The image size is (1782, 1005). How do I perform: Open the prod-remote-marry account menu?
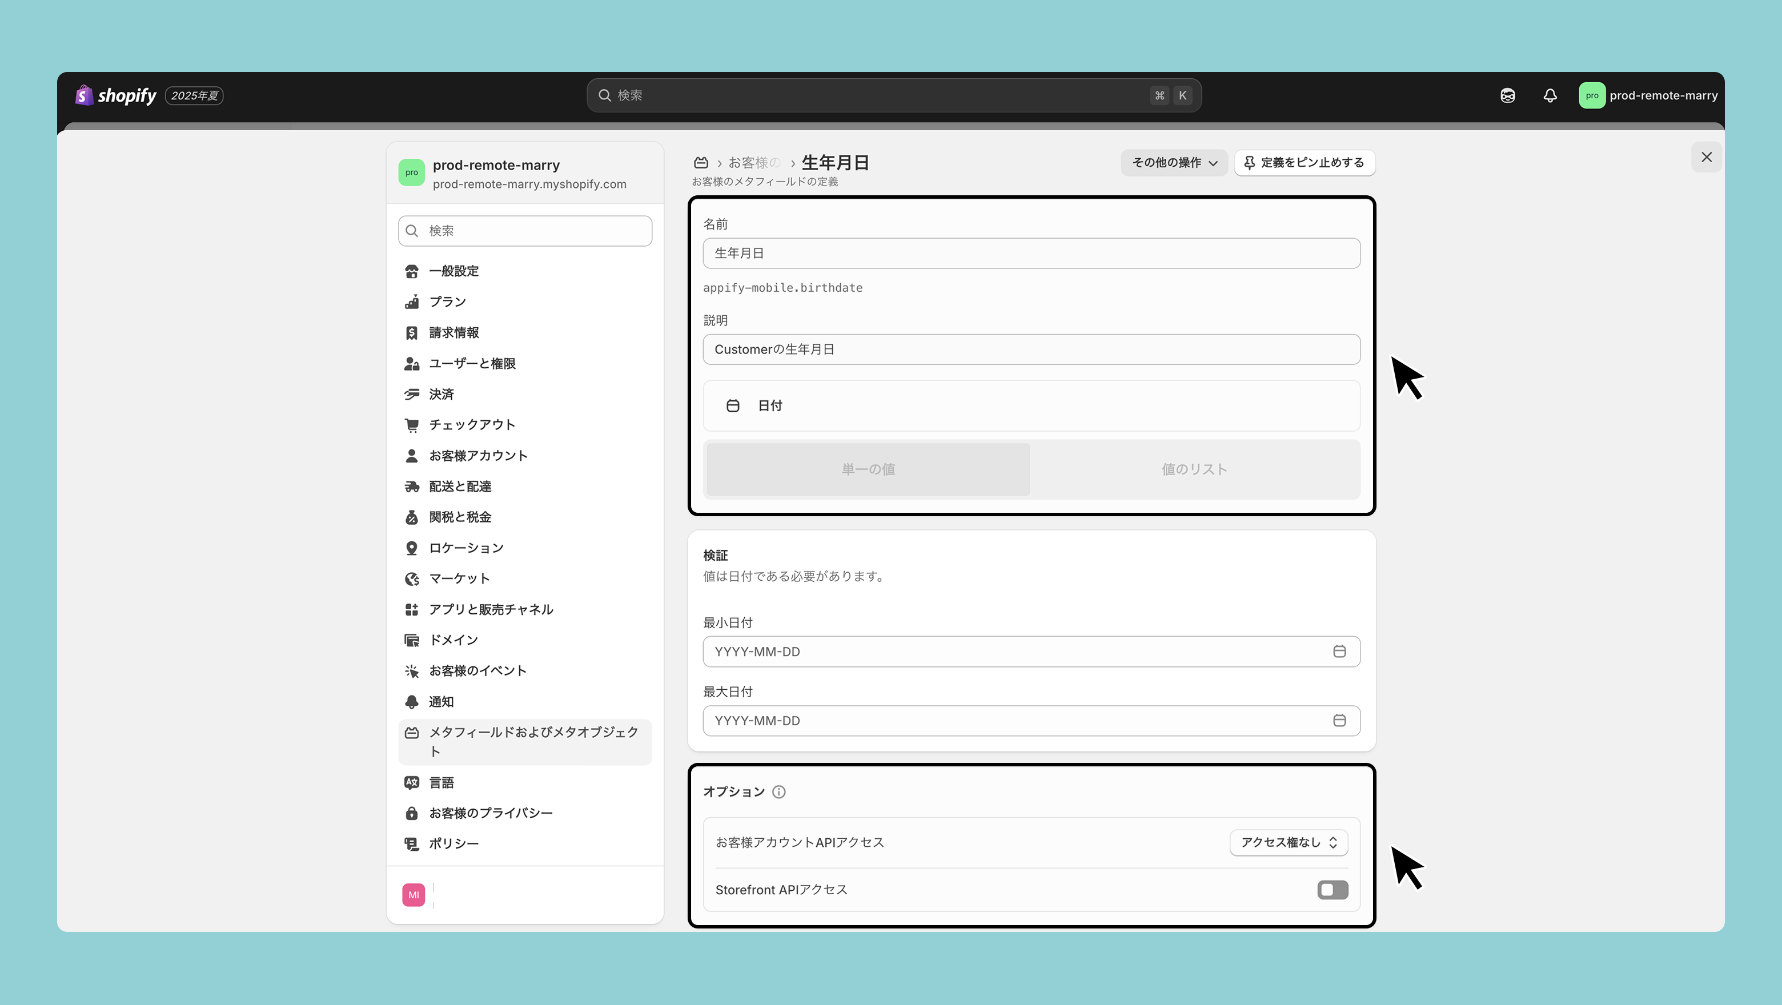click(x=1648, y=95)
